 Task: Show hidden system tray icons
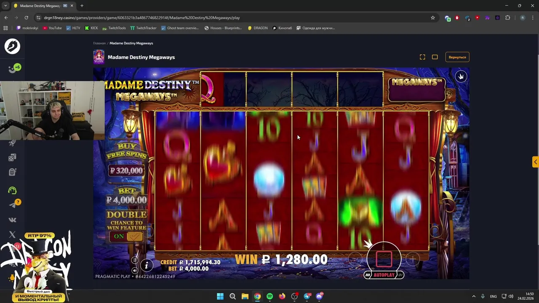(473, 296)
